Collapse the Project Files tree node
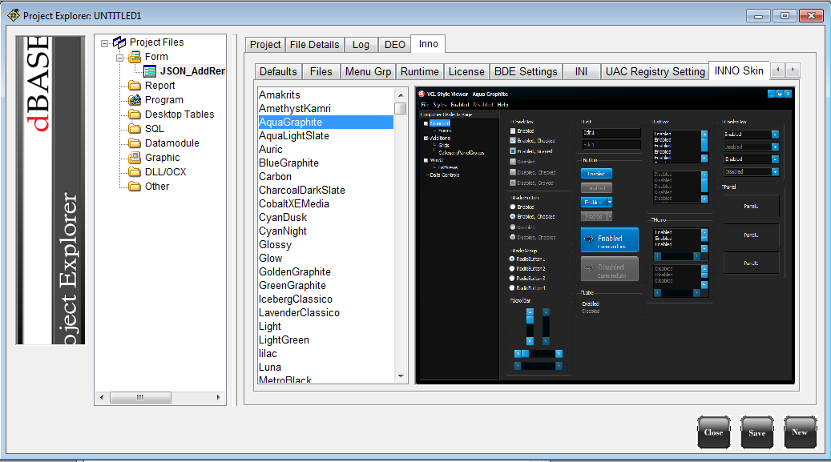The width and height of the screenshot is (831, 462). pyautogui.click(x=104, y=43)
